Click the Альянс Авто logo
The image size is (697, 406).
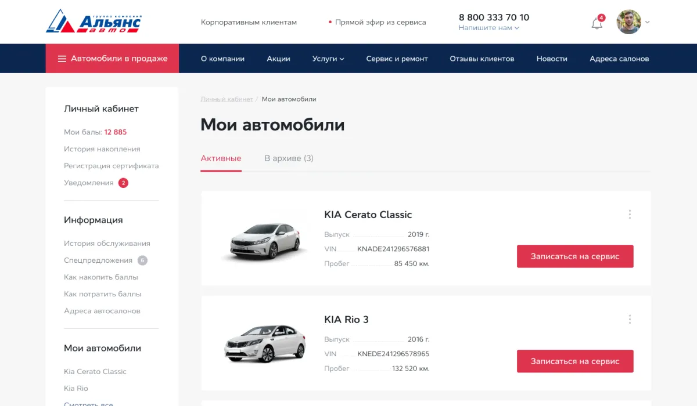pyautogui.click(x=94, y=22)
